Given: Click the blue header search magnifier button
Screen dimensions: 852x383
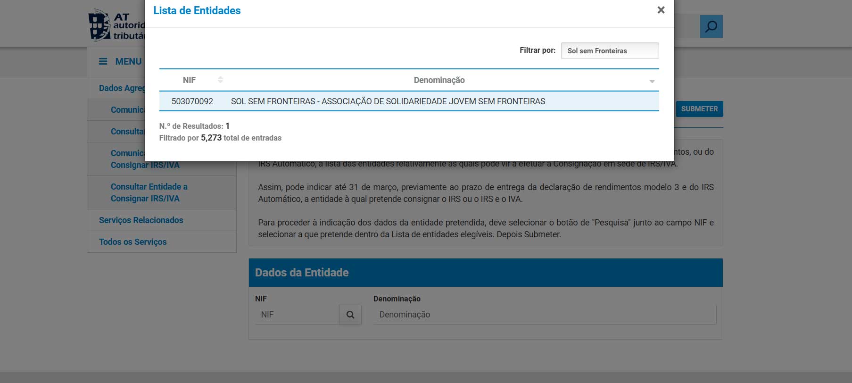Looking at the screenshot, I should (711, 26).
